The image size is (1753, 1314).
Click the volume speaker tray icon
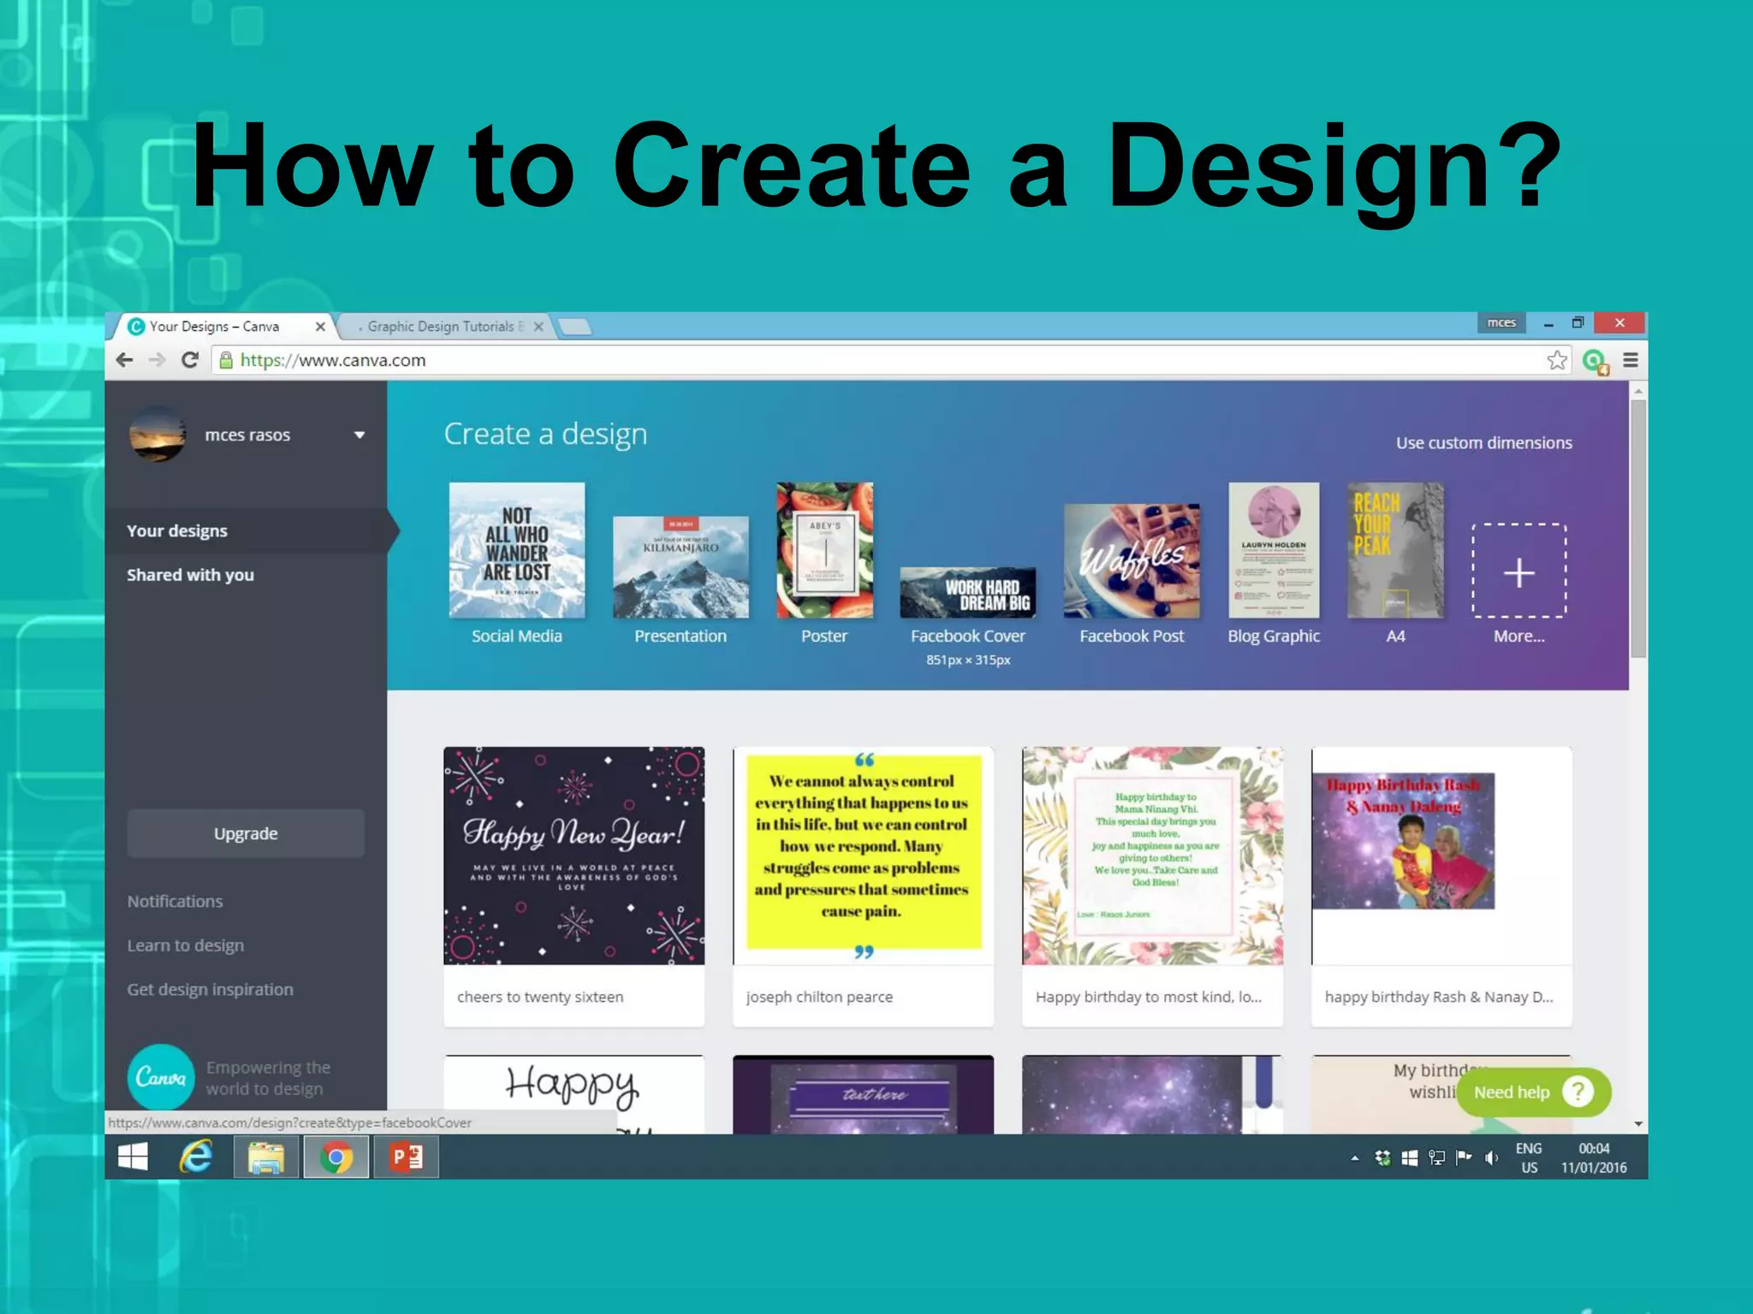point(1492,1157)
